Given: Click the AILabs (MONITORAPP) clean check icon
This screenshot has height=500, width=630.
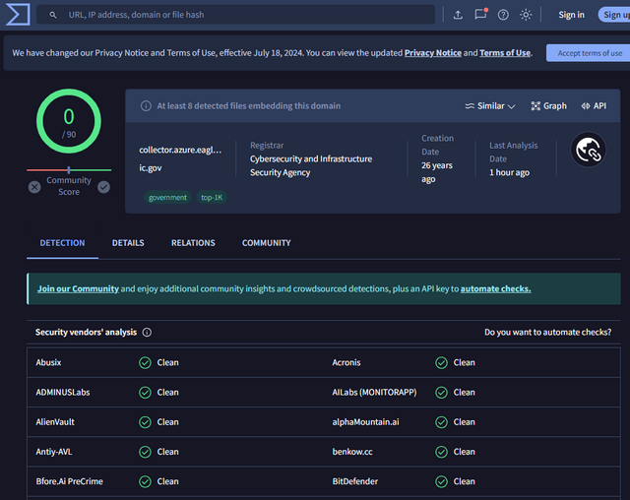Looking at the screenshot, I should pos(442,393).
